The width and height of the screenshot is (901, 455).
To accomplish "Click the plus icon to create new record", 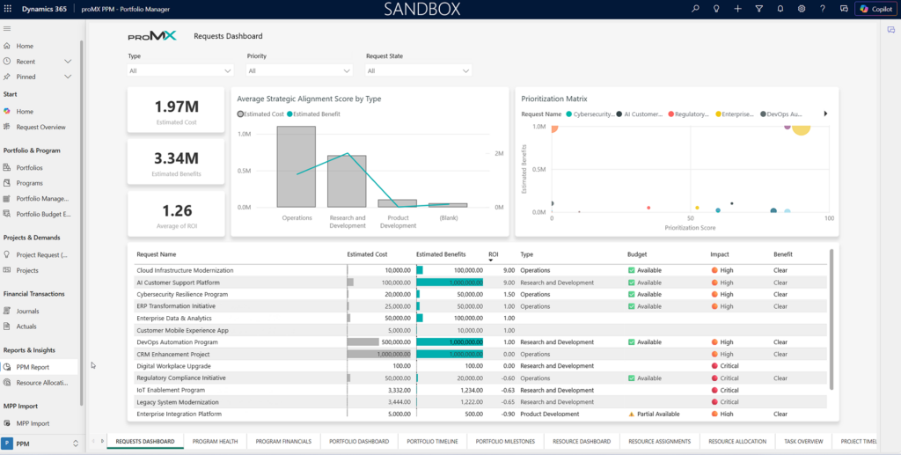I will point(737,9).
